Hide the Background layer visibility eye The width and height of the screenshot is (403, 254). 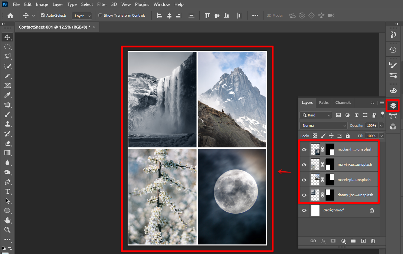304,210
